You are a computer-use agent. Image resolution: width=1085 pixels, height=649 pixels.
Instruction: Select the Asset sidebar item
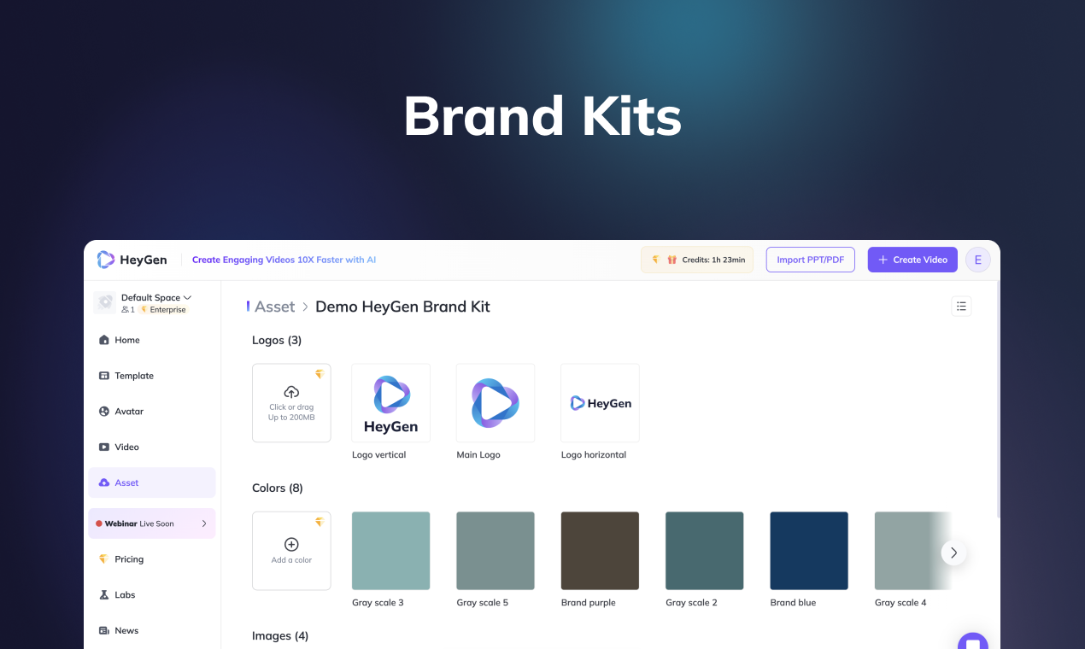[152, 482]
